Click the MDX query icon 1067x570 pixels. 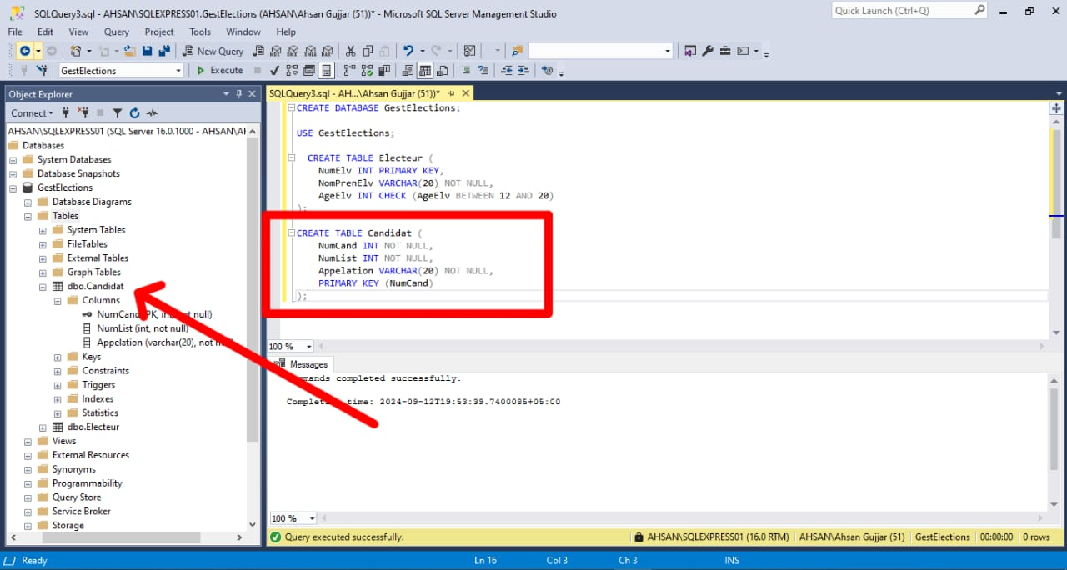point(276,51)
